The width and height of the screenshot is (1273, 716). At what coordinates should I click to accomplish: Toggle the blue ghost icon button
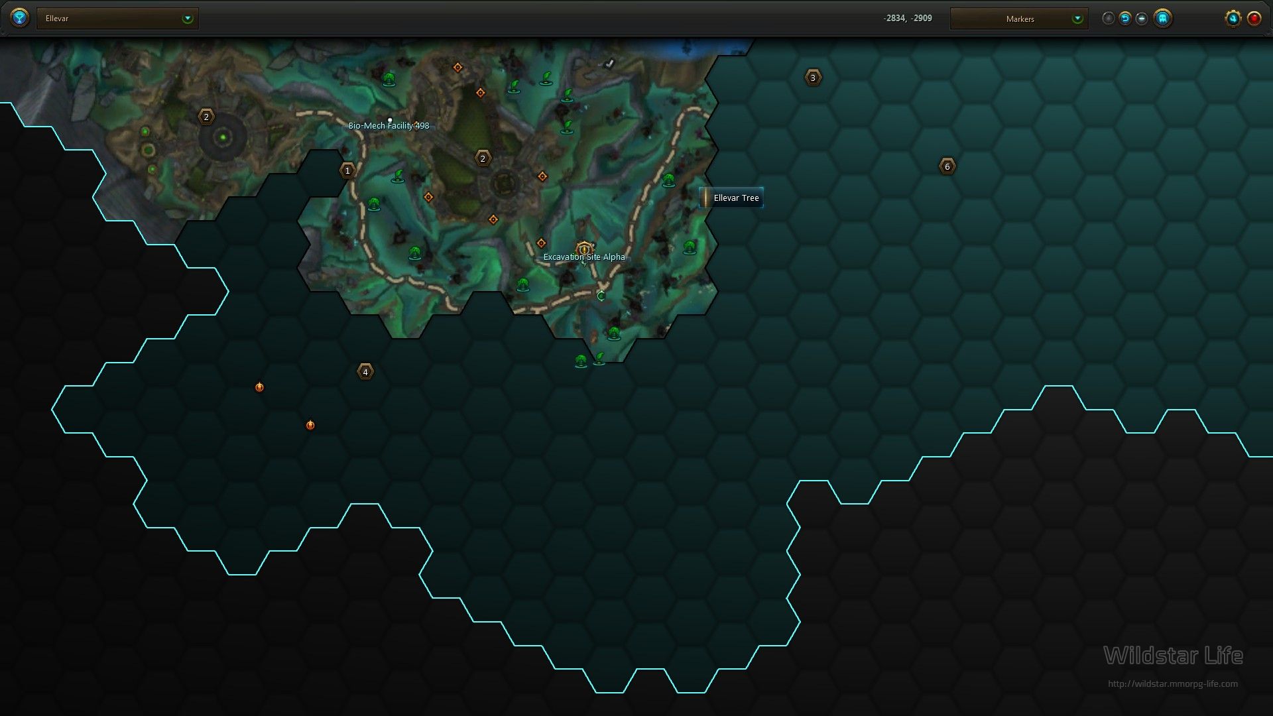(1162, 19)
